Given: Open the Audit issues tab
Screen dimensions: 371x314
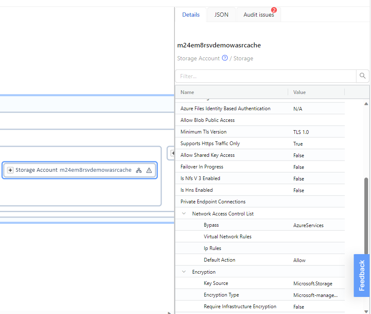Looking at the screenshot, I should pyautogui.click(x=259, y=15).
